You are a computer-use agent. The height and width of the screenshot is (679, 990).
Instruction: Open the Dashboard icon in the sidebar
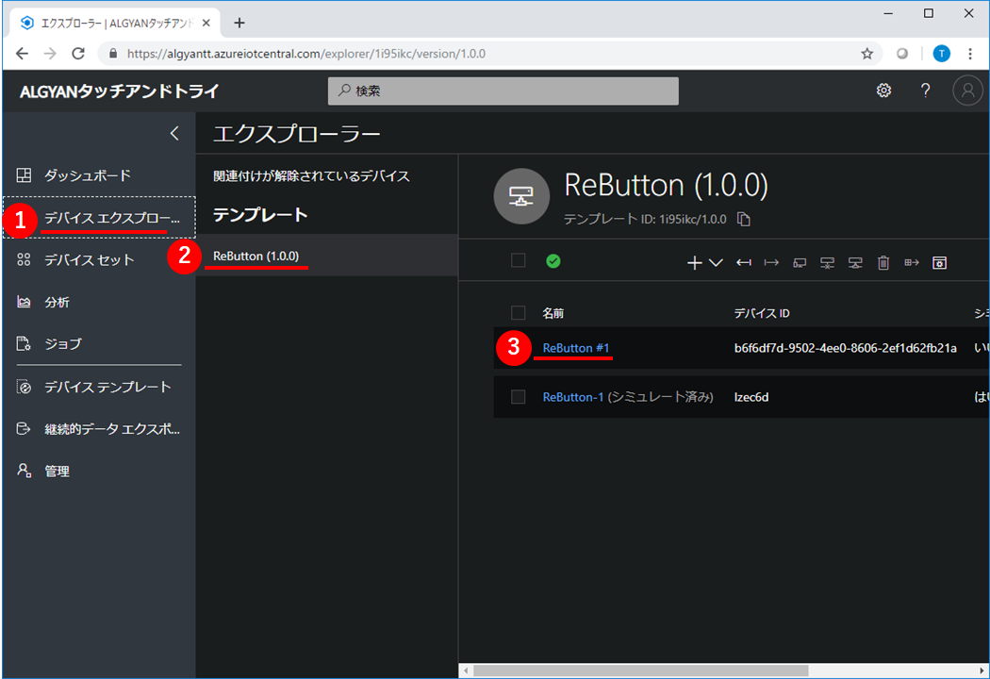point(24,175)
